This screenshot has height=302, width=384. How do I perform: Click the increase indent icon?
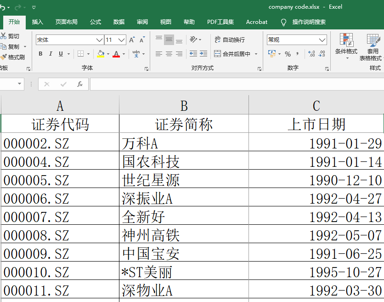[x=203, y=54]
